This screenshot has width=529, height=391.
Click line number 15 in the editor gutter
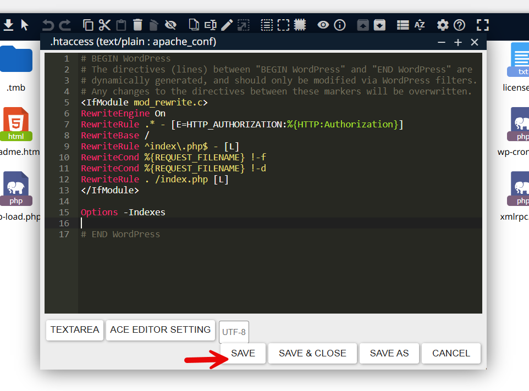pyautogui.click(x=64, y=212)
